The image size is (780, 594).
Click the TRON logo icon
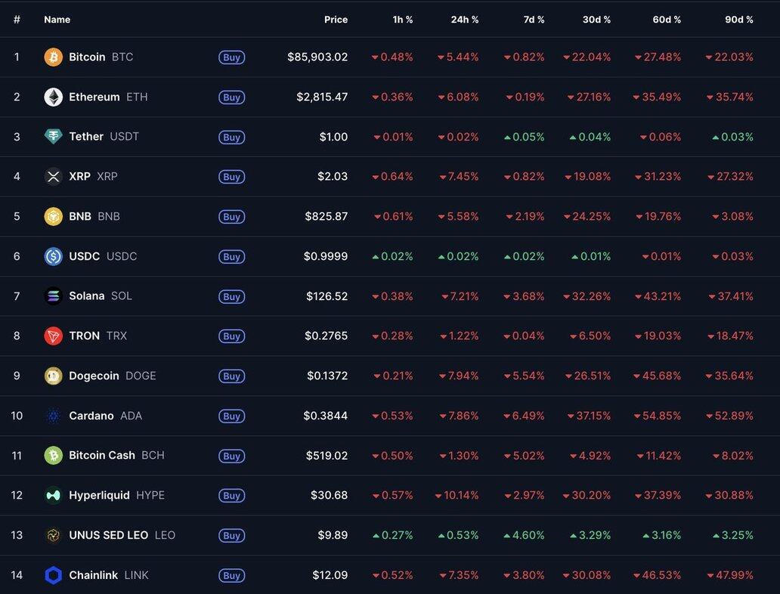click(53, 336)
